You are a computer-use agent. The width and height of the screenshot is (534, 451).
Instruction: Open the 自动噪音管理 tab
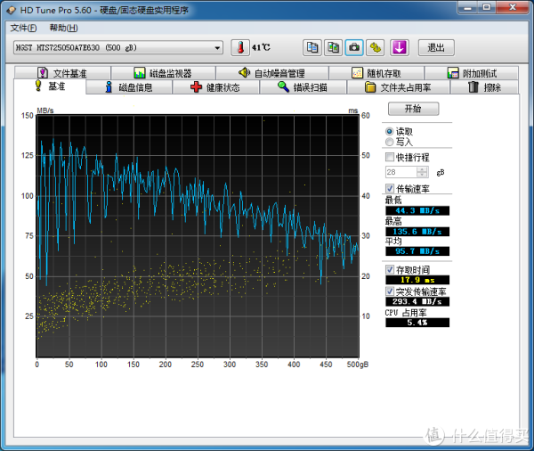pyautogui.click(x=271, y=73)
